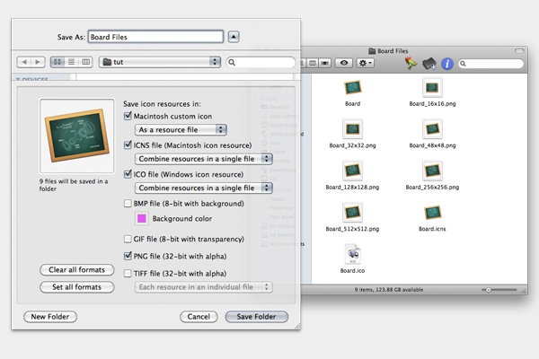
Task: Collapse save dialog with triangle button
Action: [x=234, y=37]
